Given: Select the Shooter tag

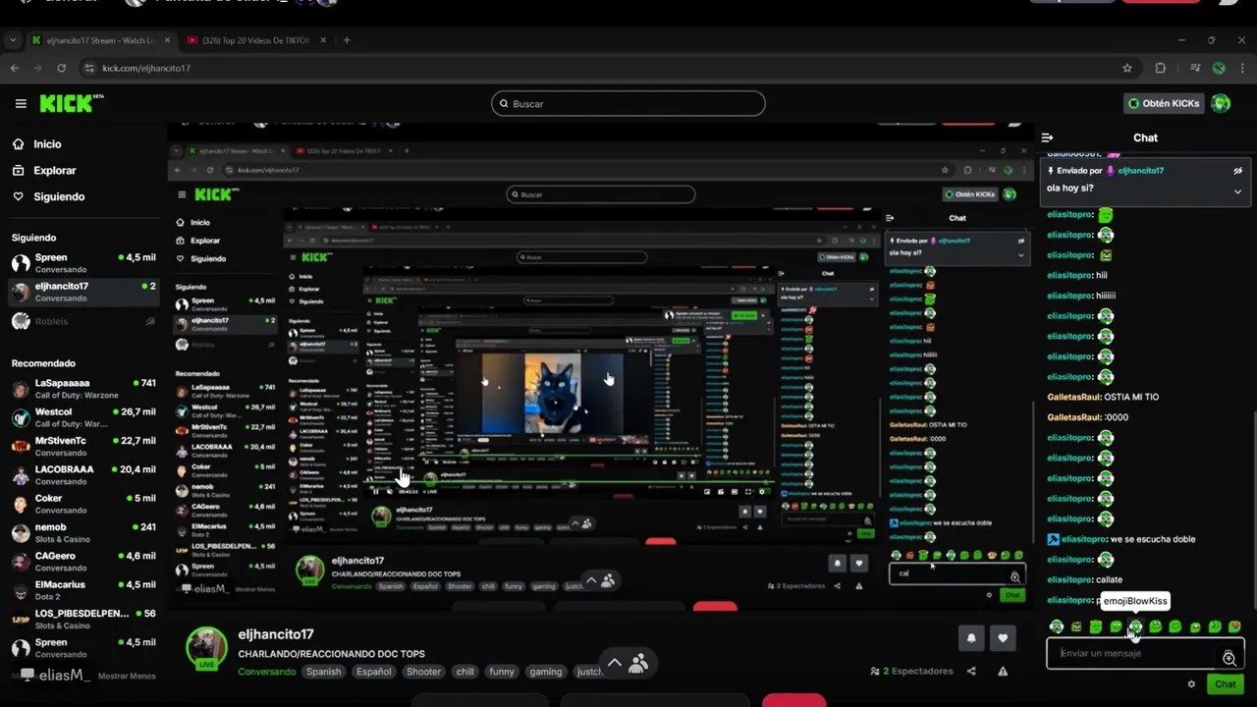Looking at the screenshot, I should tap(423, 672).
